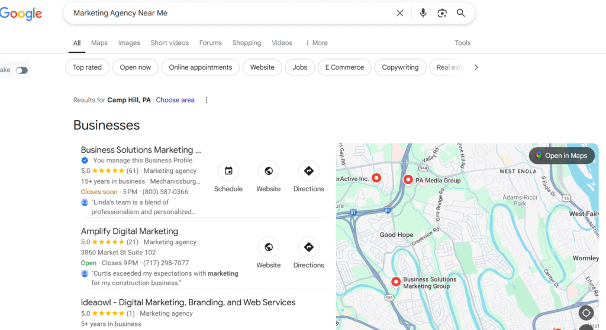Image resolution: width=606 pixels, height=330 pixels.
Task: Open the Short videos tab
Action: (170, 43)
